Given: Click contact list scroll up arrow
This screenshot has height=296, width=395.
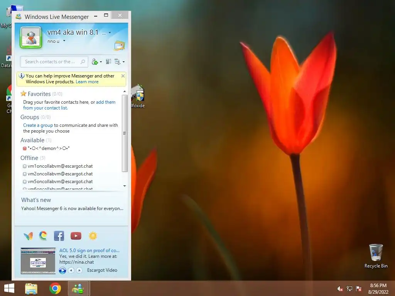Looking at the screenshot, I should click(x=125, y=91).
